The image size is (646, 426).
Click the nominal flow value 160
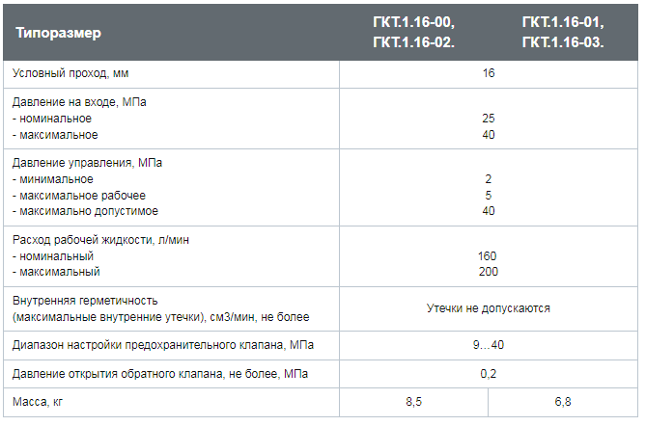[487, 256]
